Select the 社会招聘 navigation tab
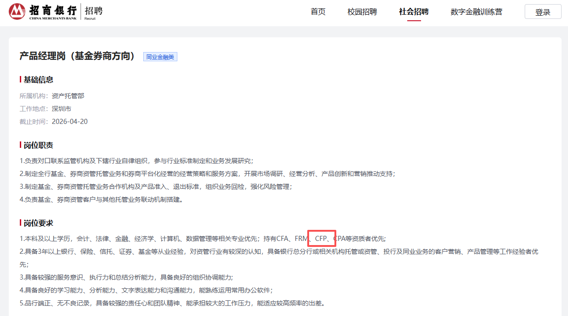The width and height of the screenshot is (568, 316). click(x=414, y=12)
